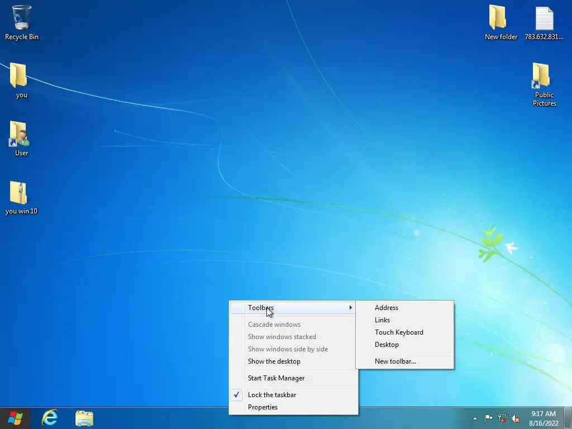572x429 pixels.
Task: Enable the Address toolbar
Action: coord(405,308)
